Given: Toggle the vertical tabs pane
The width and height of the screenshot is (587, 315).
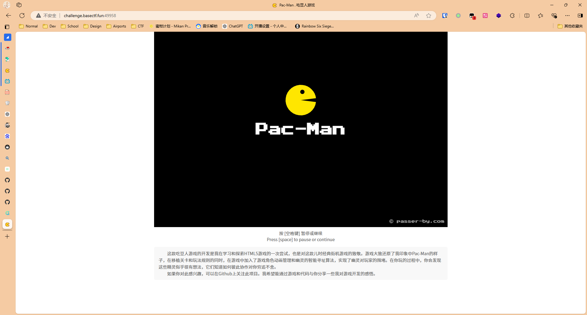Looking at the screenshot, I should tap(7, 27).
